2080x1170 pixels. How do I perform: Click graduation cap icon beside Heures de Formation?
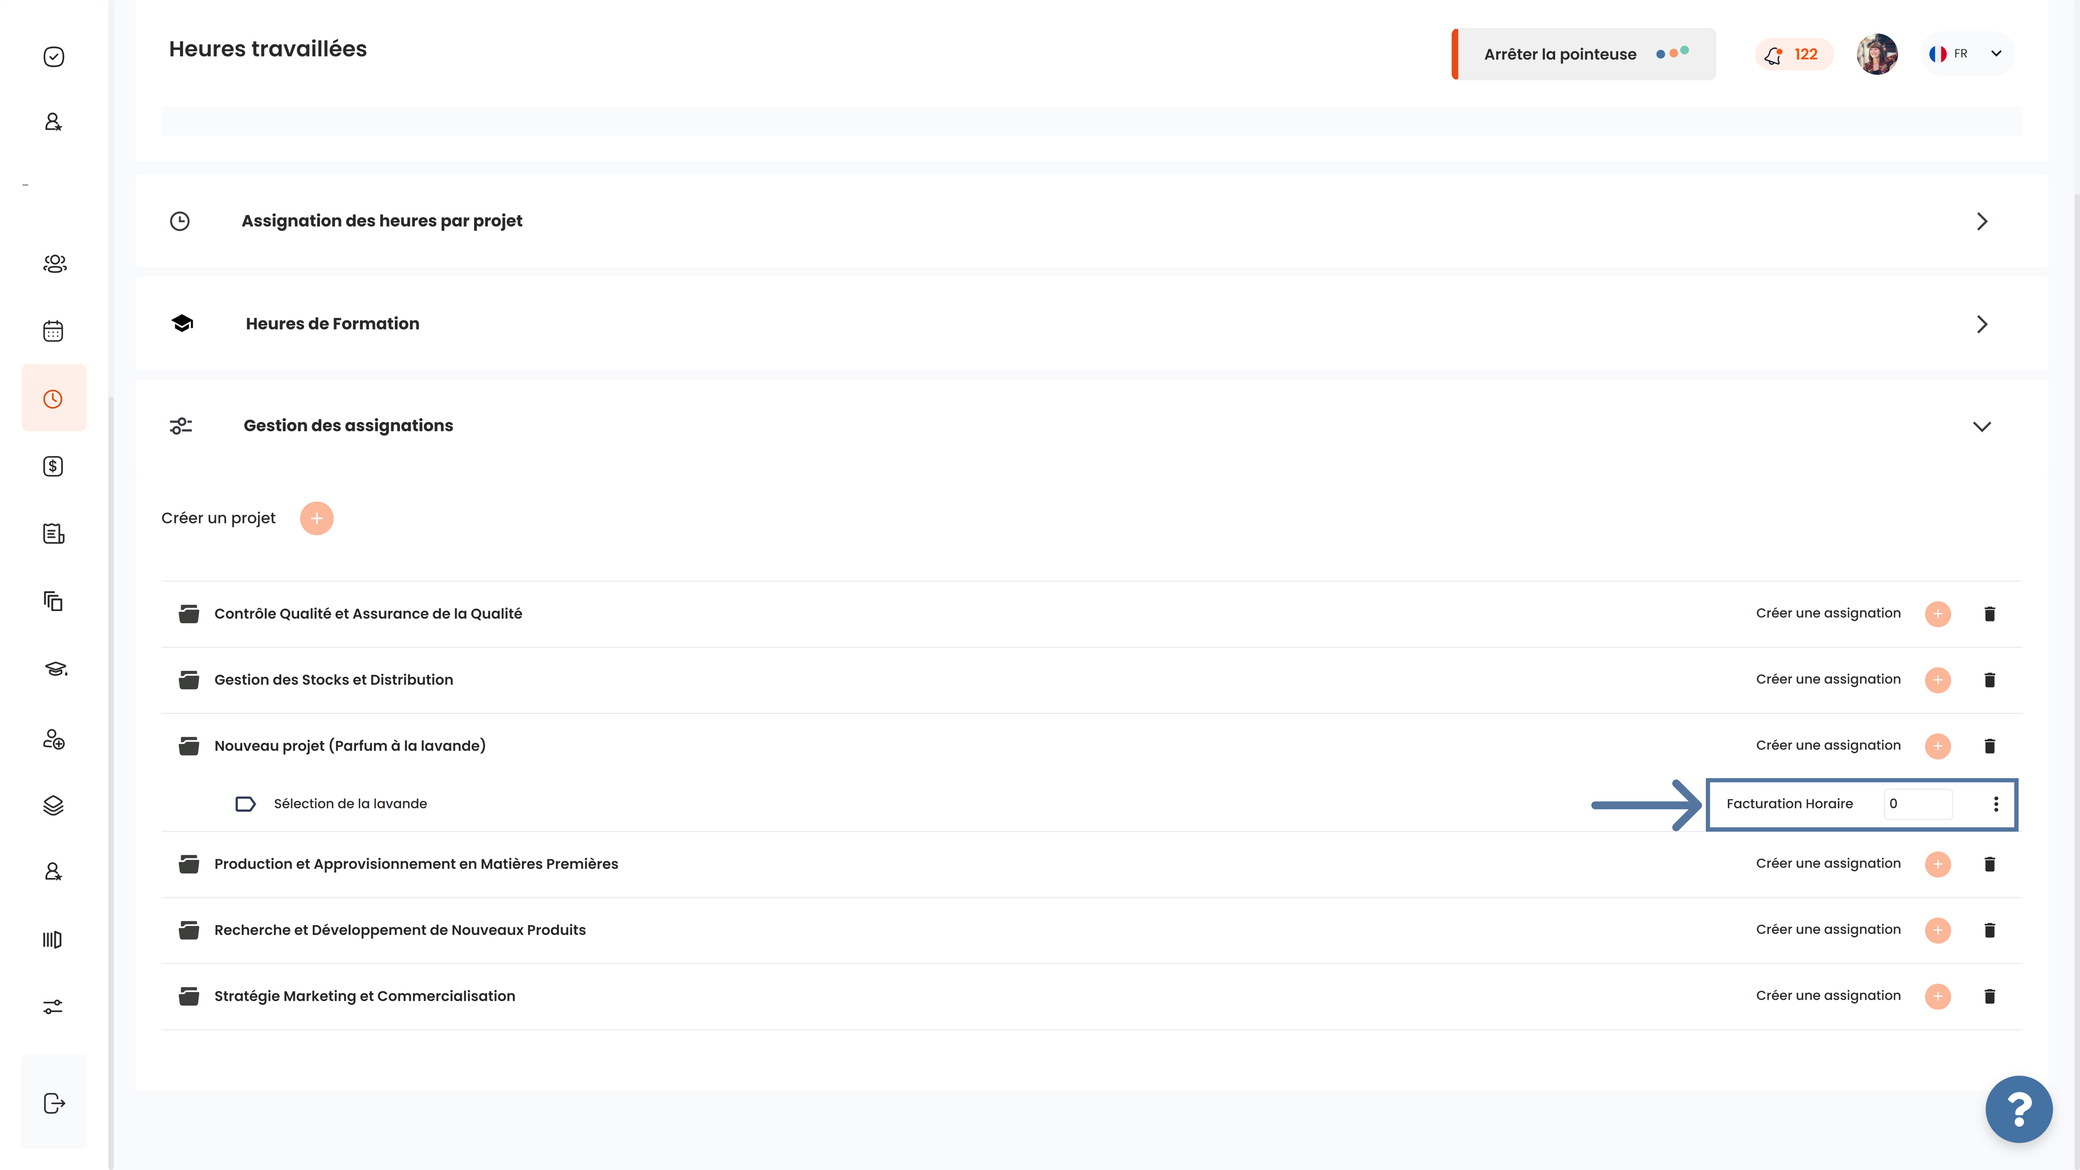click(x=182, y=323)
